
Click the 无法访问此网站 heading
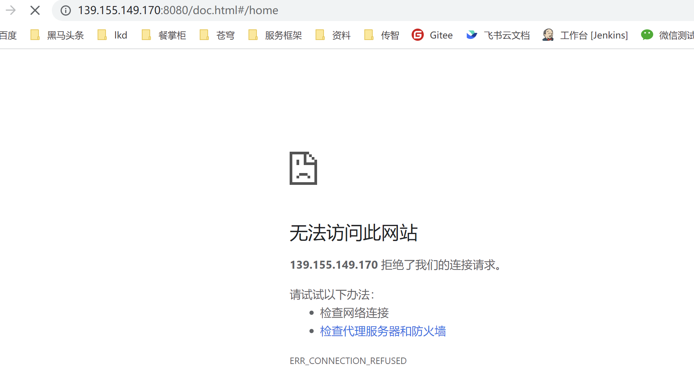(x=354, y=233)
